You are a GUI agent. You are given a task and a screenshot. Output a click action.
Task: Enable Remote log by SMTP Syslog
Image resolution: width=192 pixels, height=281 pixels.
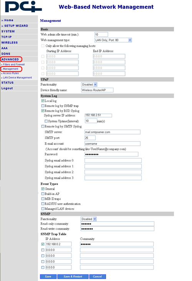pyautogui.click(x=43, y=126)
